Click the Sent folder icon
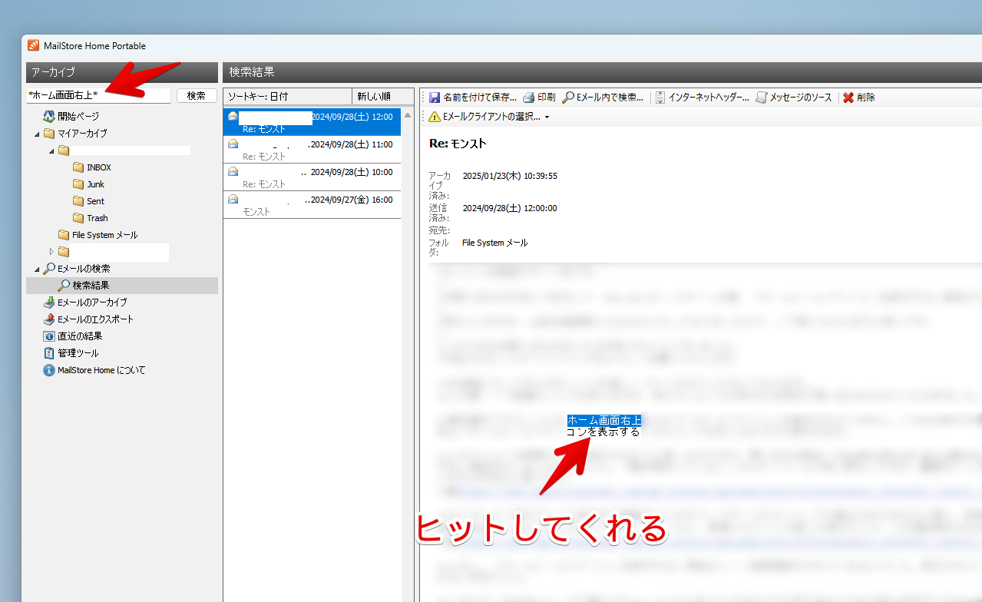The height and width of the screenshot is (602, 982). (78, 201)
